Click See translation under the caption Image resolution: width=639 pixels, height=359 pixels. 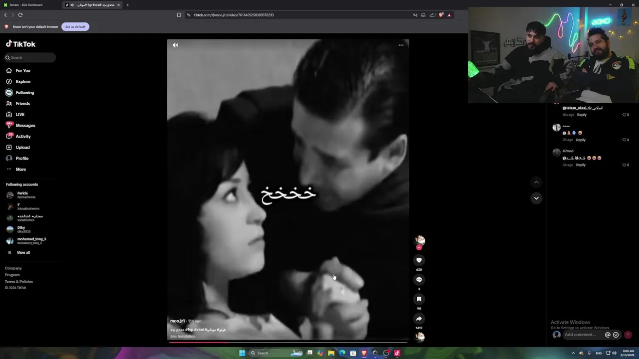point(183,336)
